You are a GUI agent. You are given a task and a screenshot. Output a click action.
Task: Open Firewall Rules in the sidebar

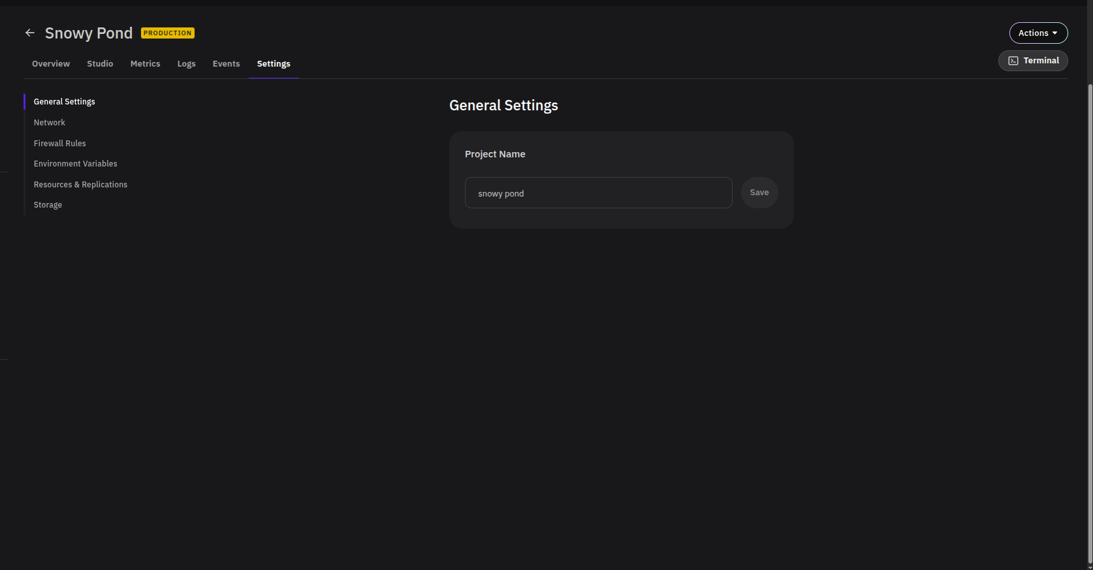click(60, 144)
